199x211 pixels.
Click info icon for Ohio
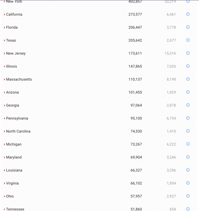pos(188,196)
